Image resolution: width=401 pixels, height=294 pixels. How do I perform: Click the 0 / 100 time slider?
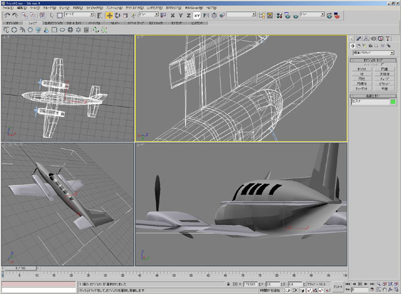pos(21,268)
